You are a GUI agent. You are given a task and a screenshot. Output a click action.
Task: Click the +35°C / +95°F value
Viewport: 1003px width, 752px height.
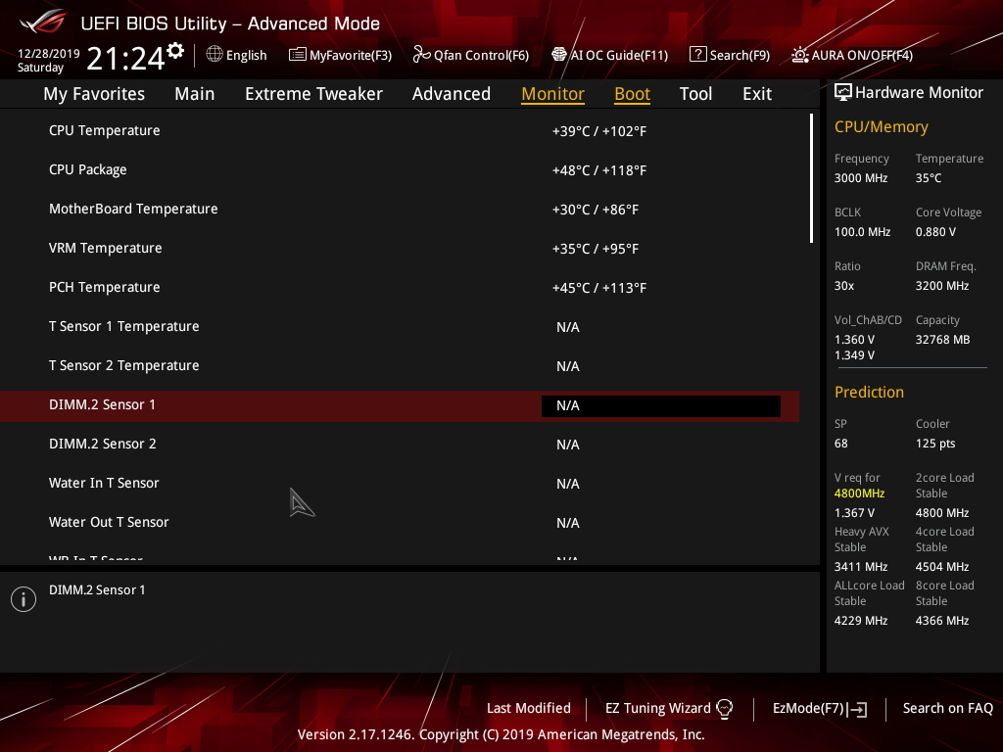[596, 249]
